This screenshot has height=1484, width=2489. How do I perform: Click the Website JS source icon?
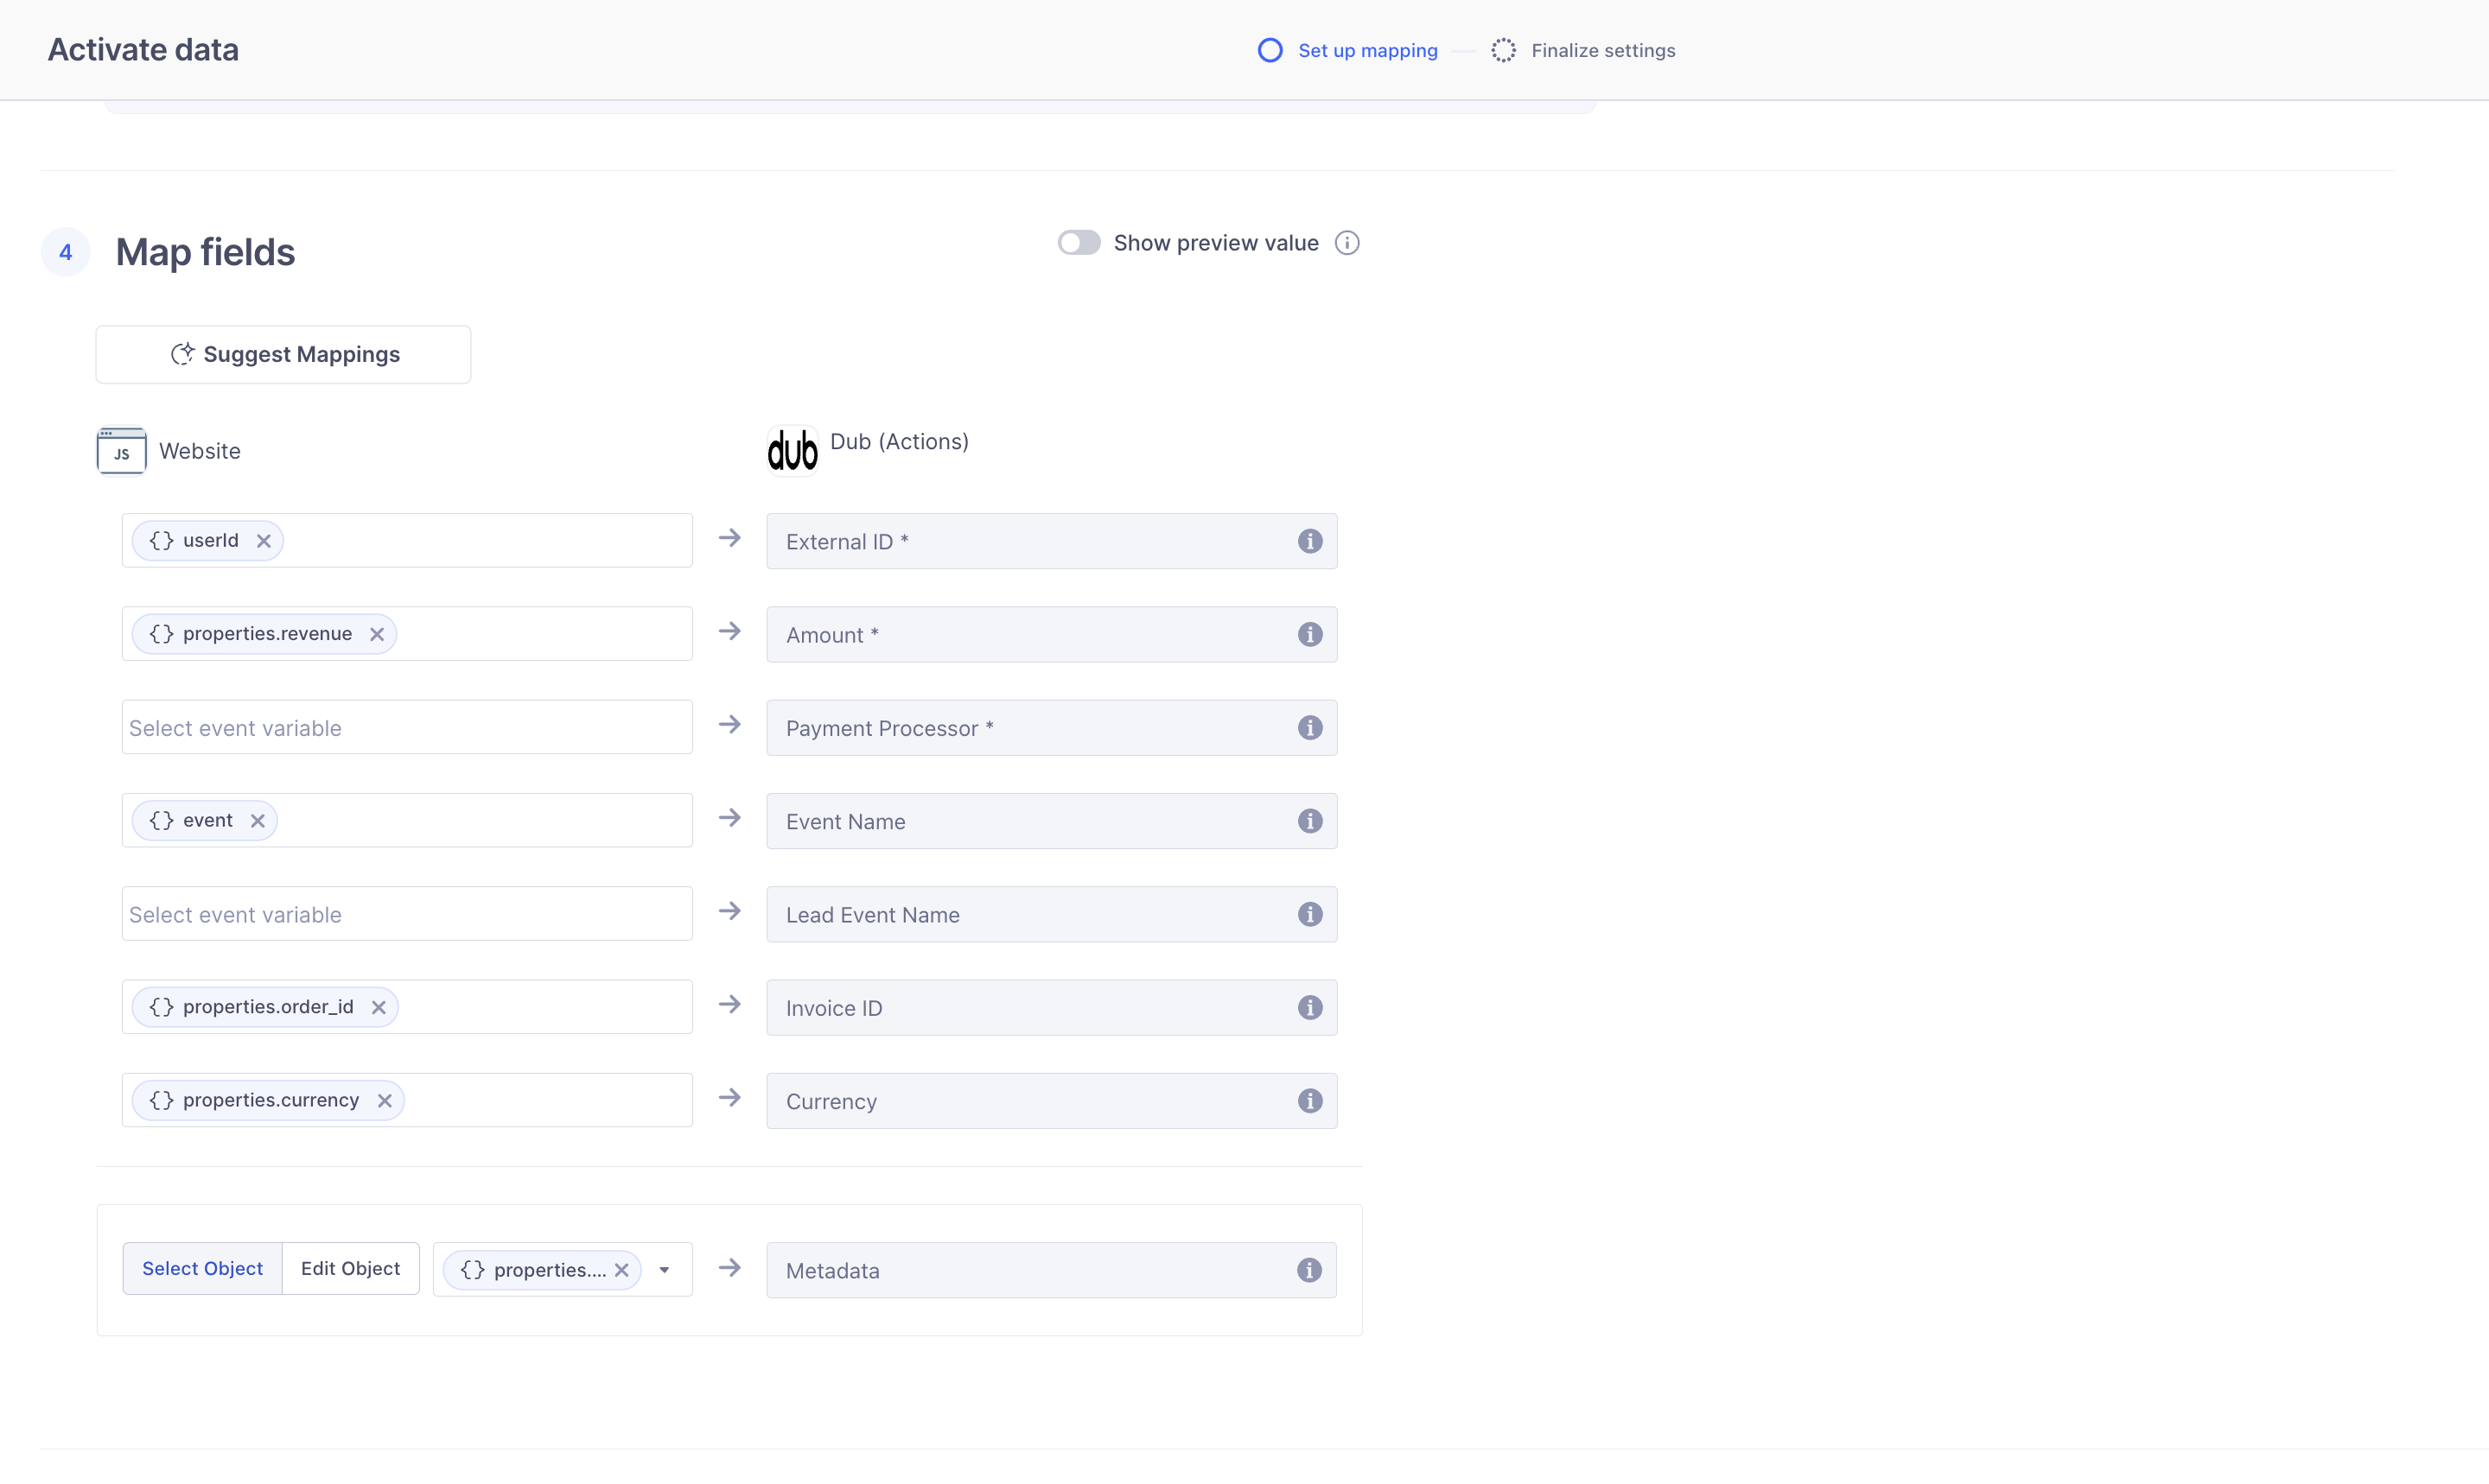click(121, 452)
